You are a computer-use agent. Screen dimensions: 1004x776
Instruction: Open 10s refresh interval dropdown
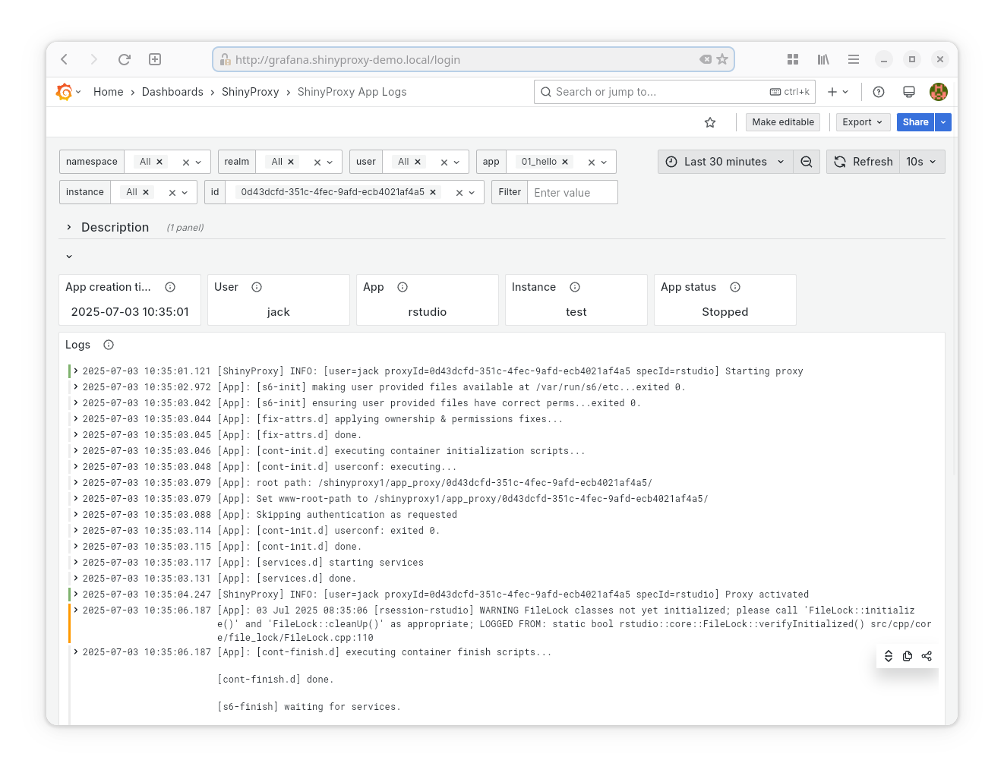click(922, 162)
